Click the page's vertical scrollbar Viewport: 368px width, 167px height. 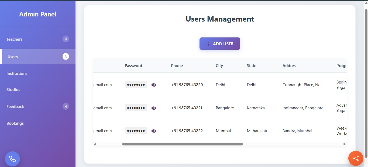click(x=366, y=81)
